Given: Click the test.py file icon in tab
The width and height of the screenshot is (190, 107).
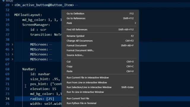Looking at the screenshot, I should click(x=4, y=1).
